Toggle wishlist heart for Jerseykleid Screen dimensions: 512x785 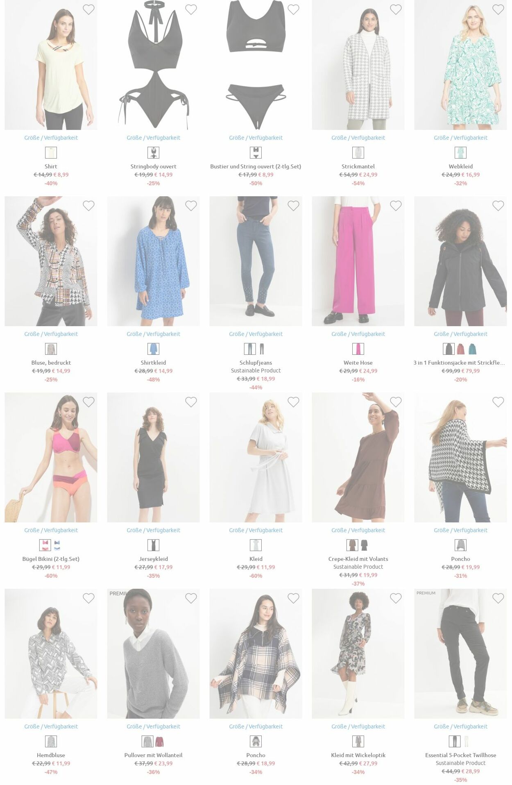(191, 402)
